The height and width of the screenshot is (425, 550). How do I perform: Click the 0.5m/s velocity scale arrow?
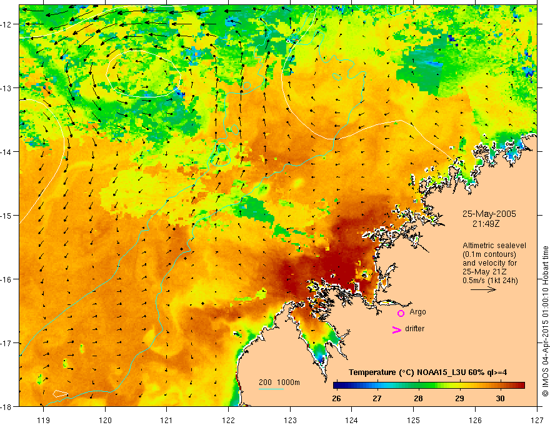pyautogui.click(x=483, y=289)
